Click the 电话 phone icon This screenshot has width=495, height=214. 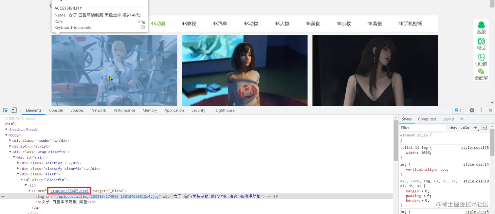point(481,44)
